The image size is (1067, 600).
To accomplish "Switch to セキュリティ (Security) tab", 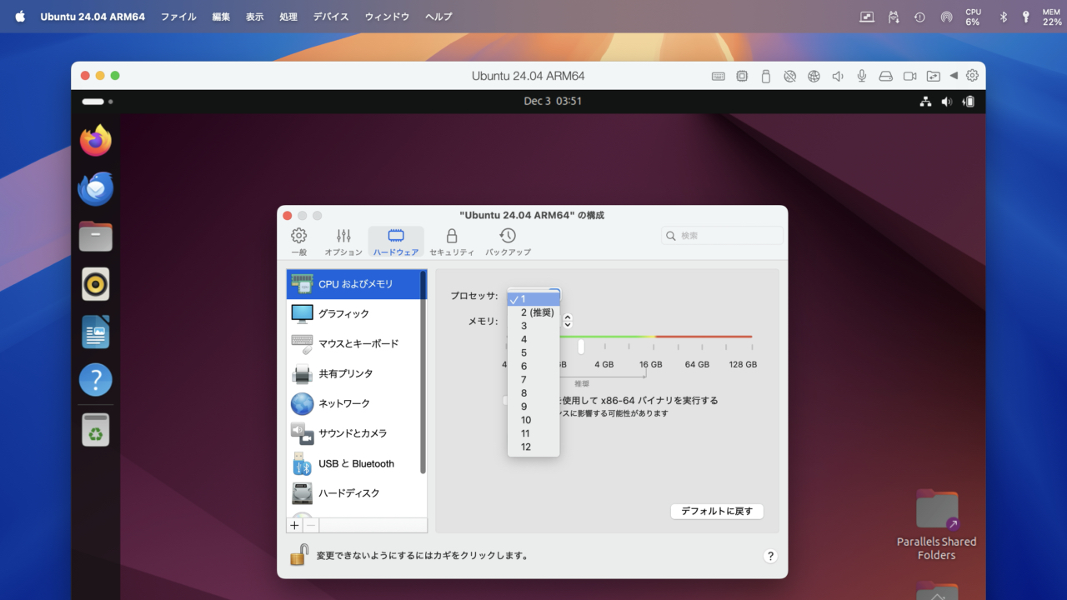I will [x=452, y=242].
